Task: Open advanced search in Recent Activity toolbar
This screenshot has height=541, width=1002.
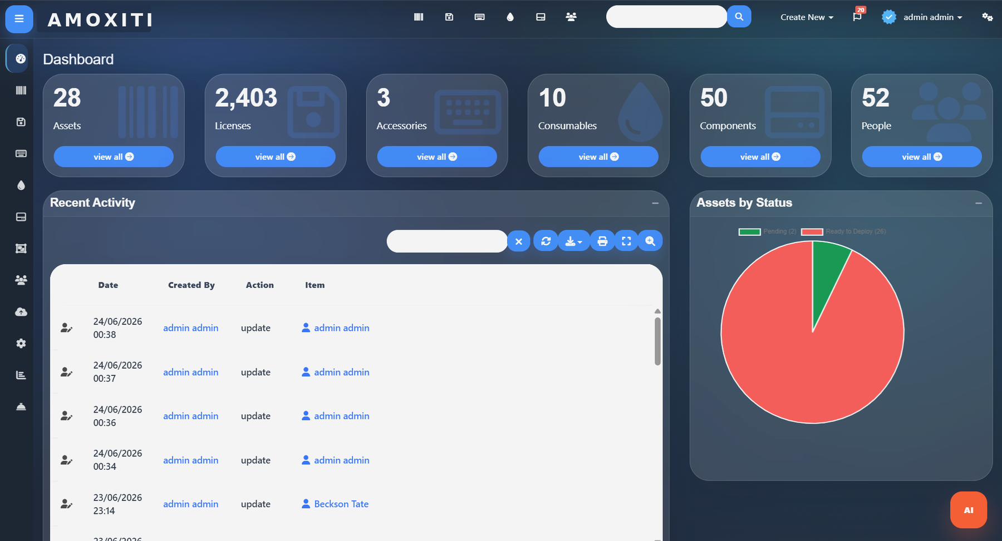Action: coord(650,241)
